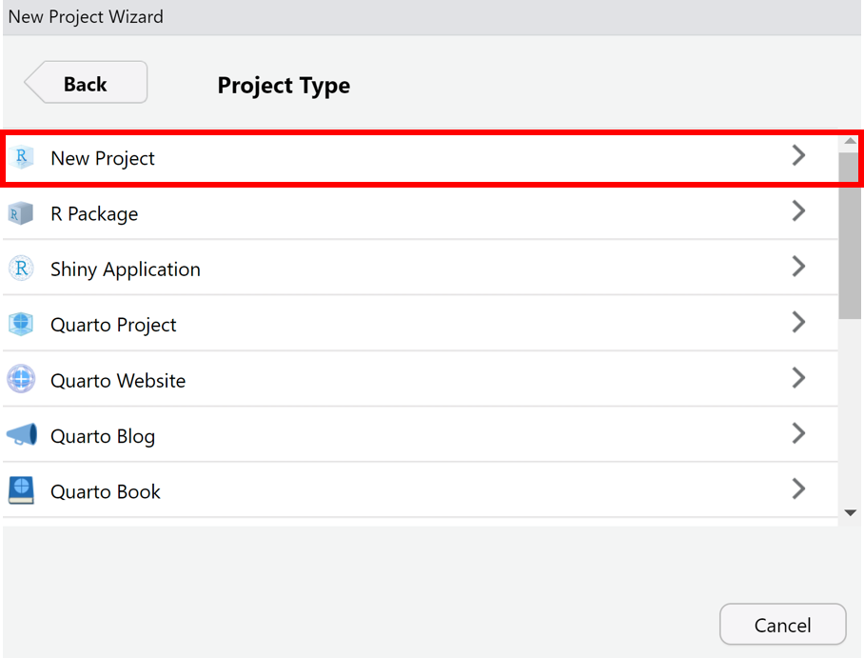
Task: Cancel the New Project Wizard
Action: point(782,625)
